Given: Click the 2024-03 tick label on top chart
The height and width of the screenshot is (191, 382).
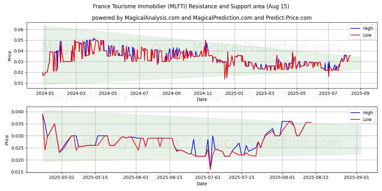Looking at the screenshot, I should point(76,94).
